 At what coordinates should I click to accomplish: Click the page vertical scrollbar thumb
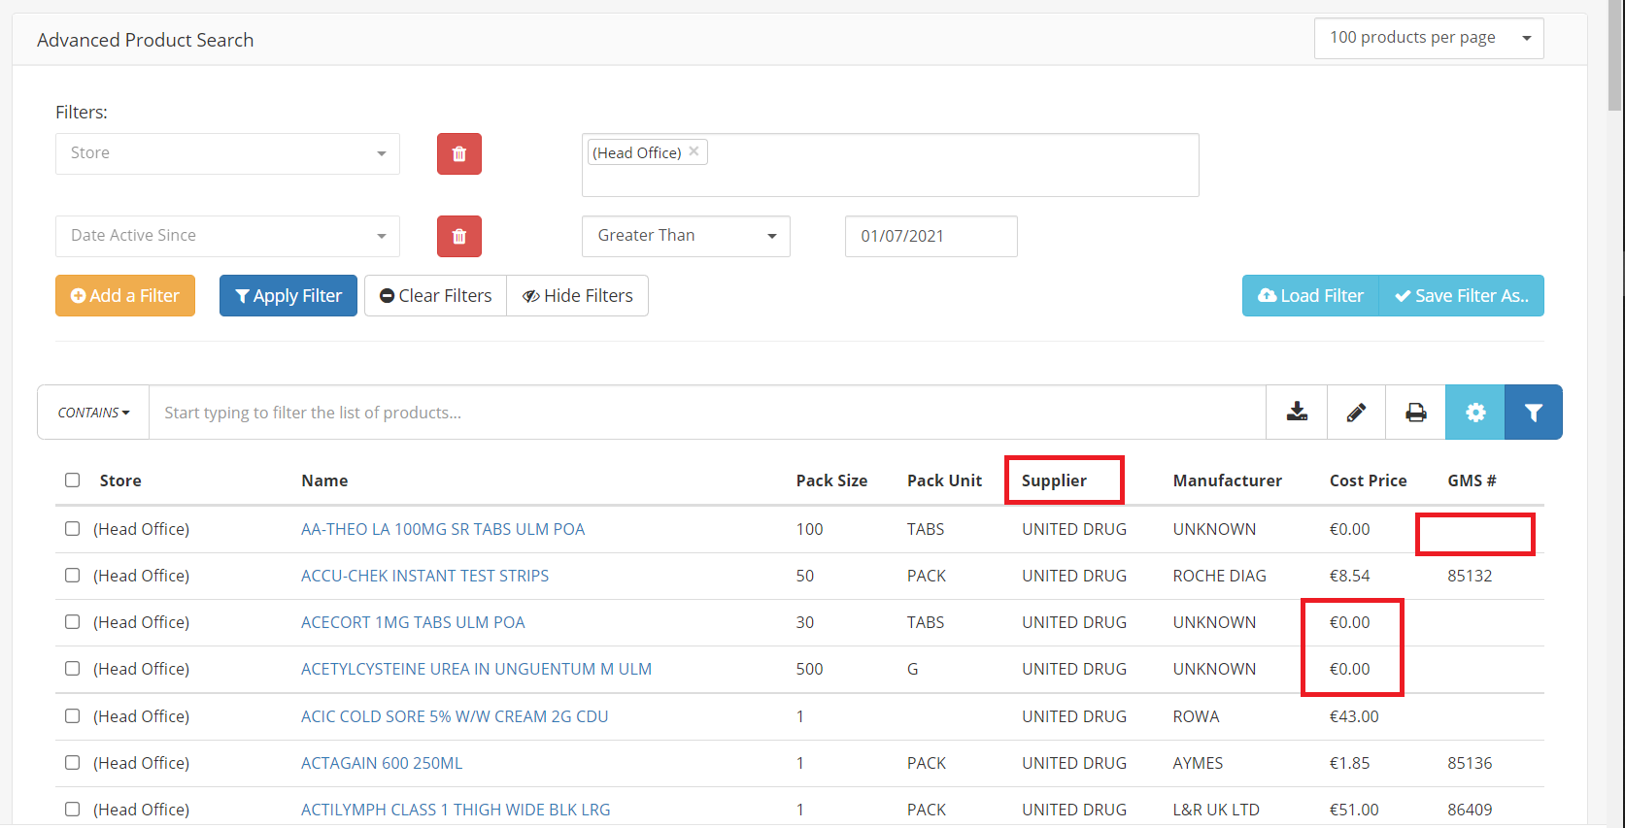[x=1615, y=55]
